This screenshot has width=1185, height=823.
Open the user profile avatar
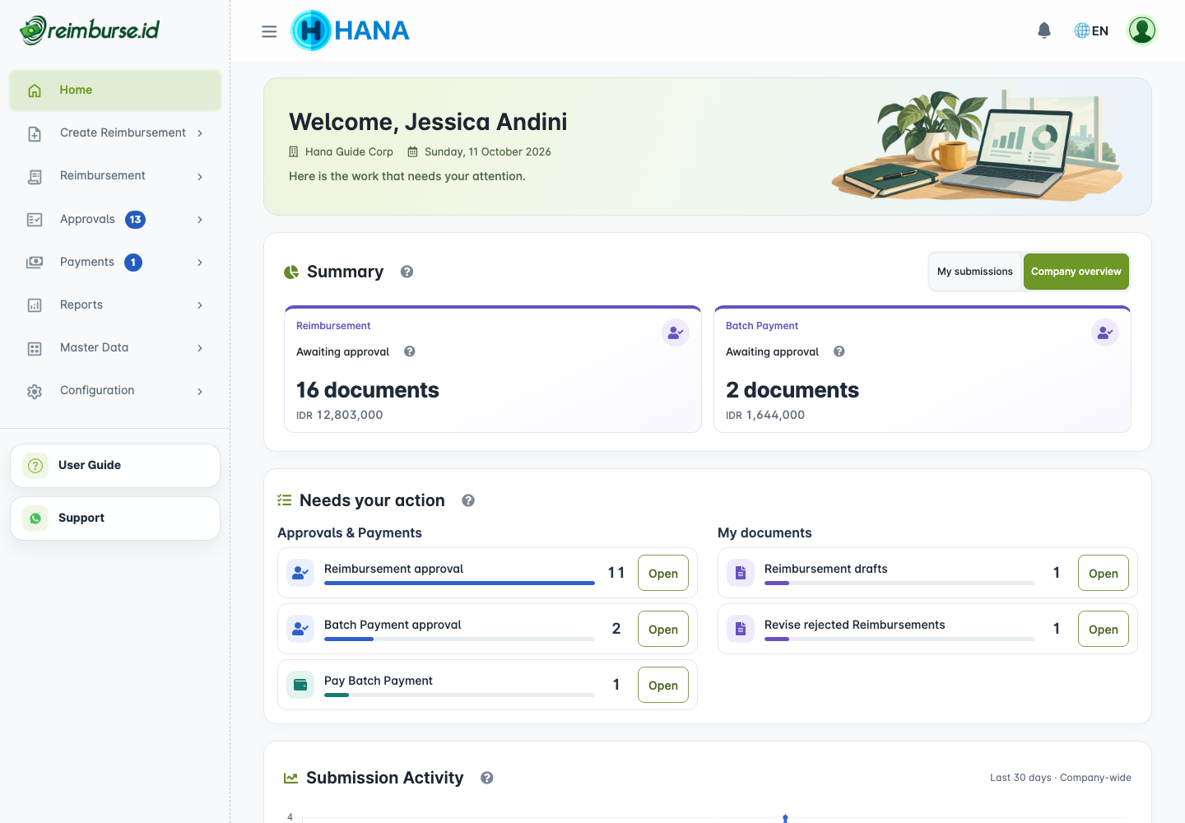[x=1142, y=30]
